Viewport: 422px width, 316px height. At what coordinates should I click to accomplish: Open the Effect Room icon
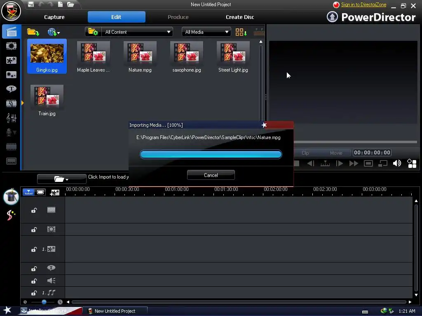click(x=11, y=46)
